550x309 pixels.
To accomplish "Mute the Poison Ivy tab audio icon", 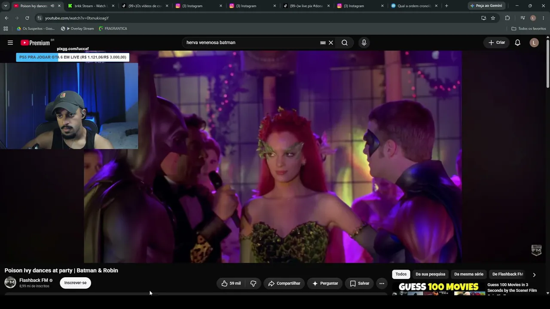I will tap(52, 6).
